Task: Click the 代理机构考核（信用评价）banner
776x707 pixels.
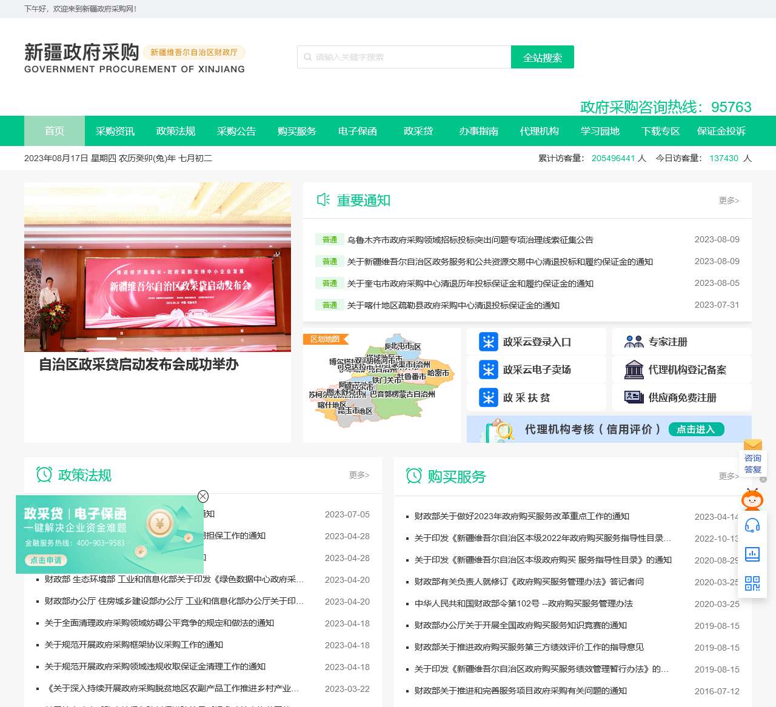Action: [x=609, y=429]
